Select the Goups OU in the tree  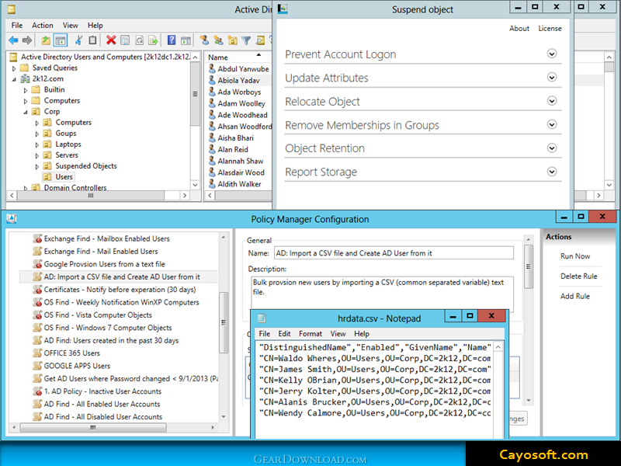coord(66,133)
